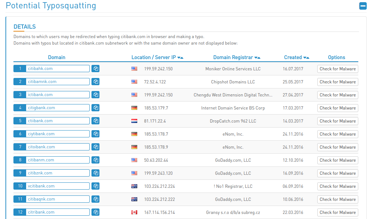This screenshot has width=371, height=219.
Task: Copy the vcitibank.com domain with its copy icon
Action: pyautogui.click(x=95, y=186)
